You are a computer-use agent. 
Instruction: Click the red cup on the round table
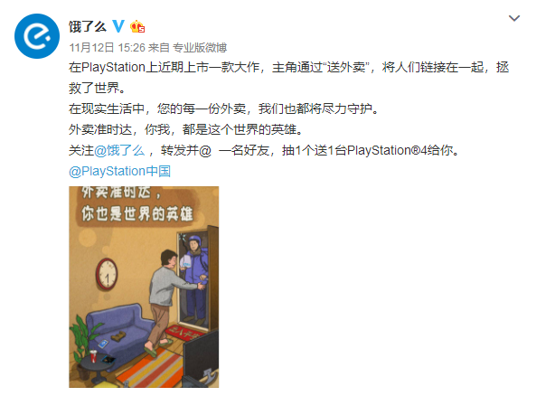tap(93, 356)
